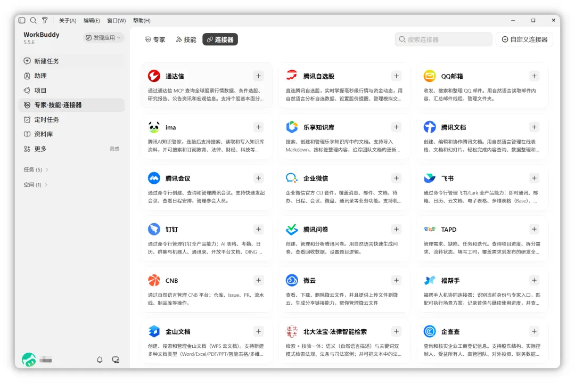Select the 连接器 tab
The height and width of the screenshot is (383, 575).
[220, 39]
